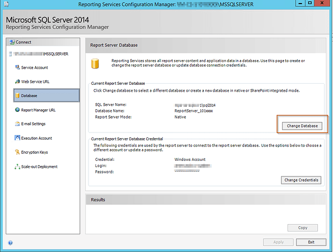Click the Execution Account icon
333x252 pixels.
(x=18, y=138)
